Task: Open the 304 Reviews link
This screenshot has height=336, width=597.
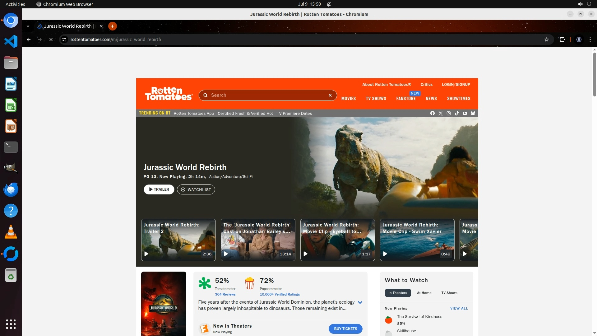Action: click(225, 294)
